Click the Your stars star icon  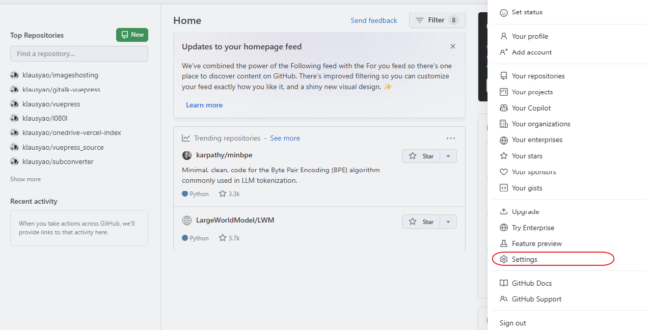click(x=504, y=156)
